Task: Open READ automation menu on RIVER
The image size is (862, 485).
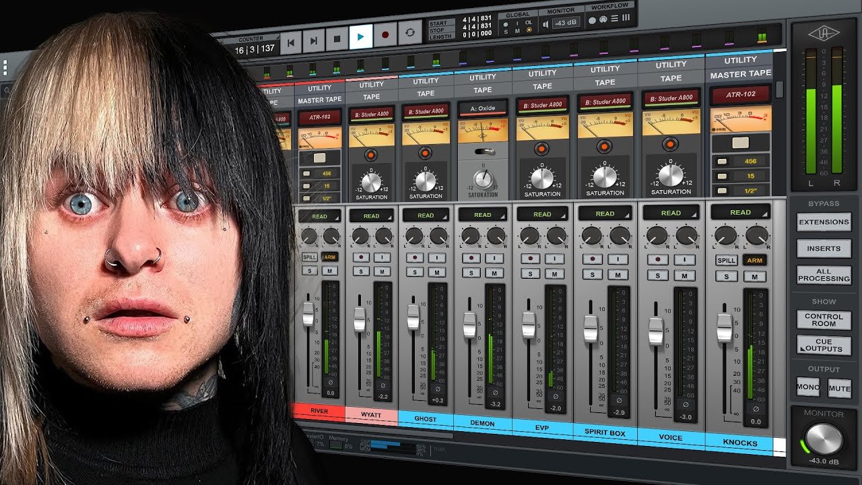Action: point(319,216)
